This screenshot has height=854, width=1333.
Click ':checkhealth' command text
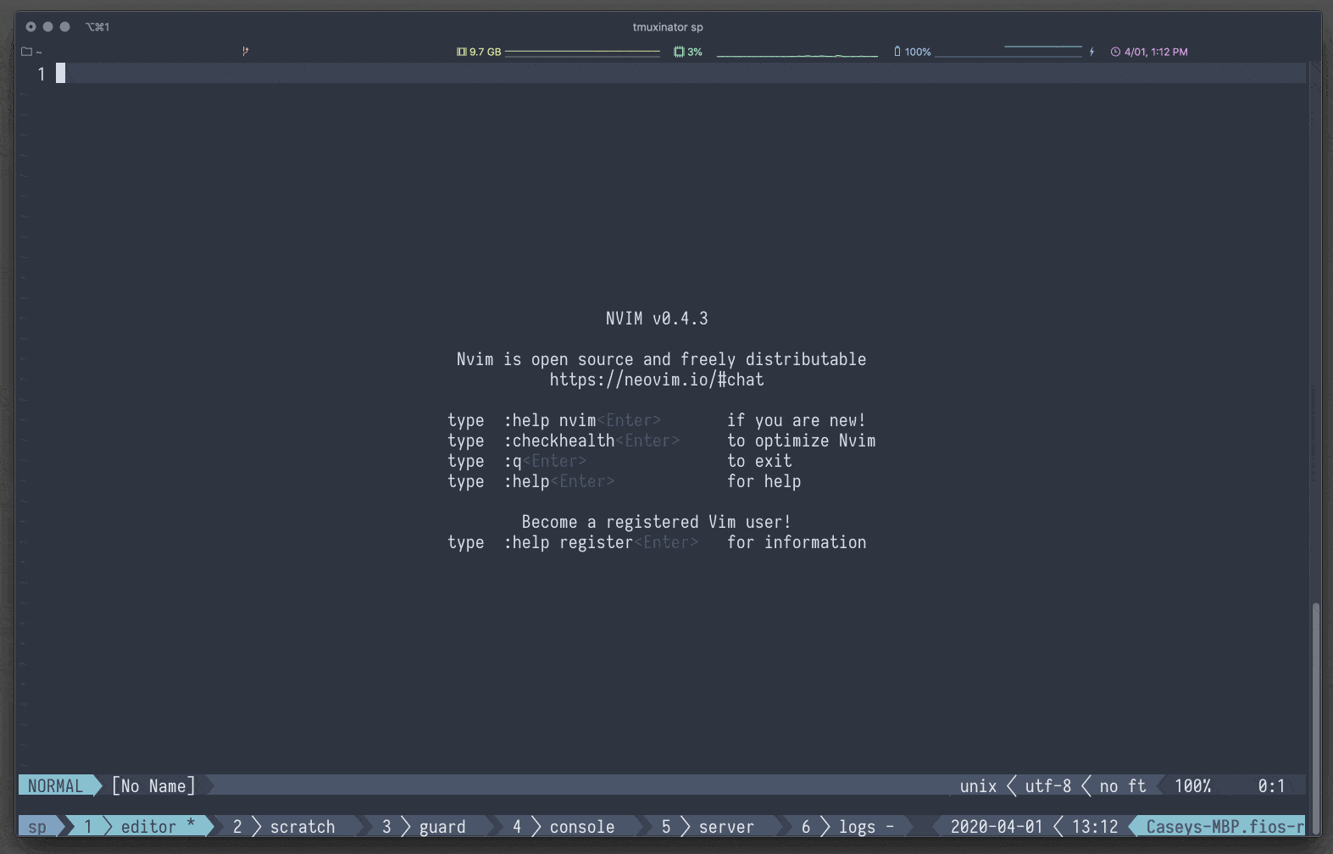(559, 441)
